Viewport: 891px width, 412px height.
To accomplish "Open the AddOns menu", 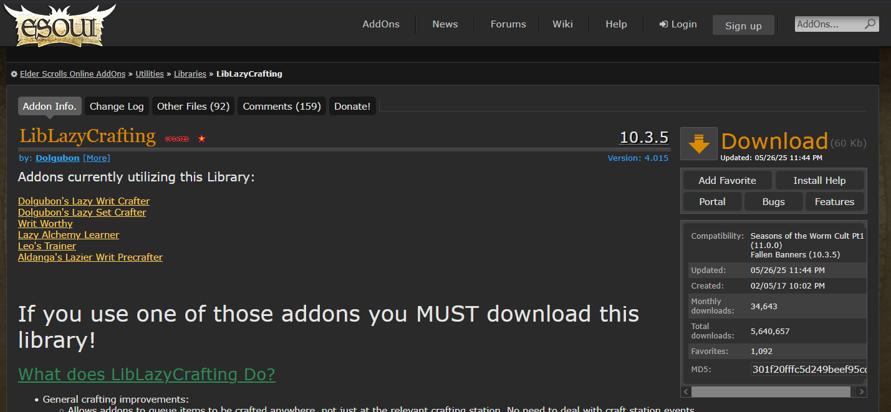I will [381, 24].
